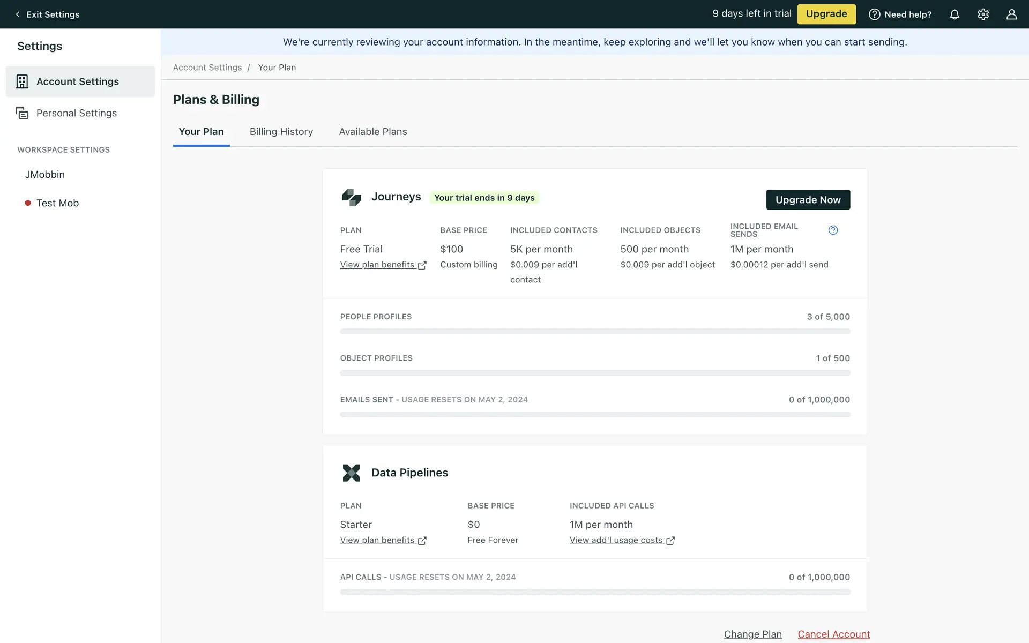Viewport: 1029px width, 643px height.
Task: Click the included email sends help icon
Action: click(x=833, y=230)
